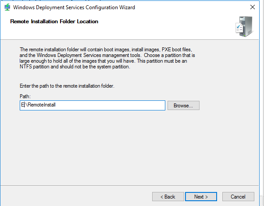Click empty footer area left of Back
The width and height of the screenshot is (264, 206).
pyautogui.click(x=76, y=196)
